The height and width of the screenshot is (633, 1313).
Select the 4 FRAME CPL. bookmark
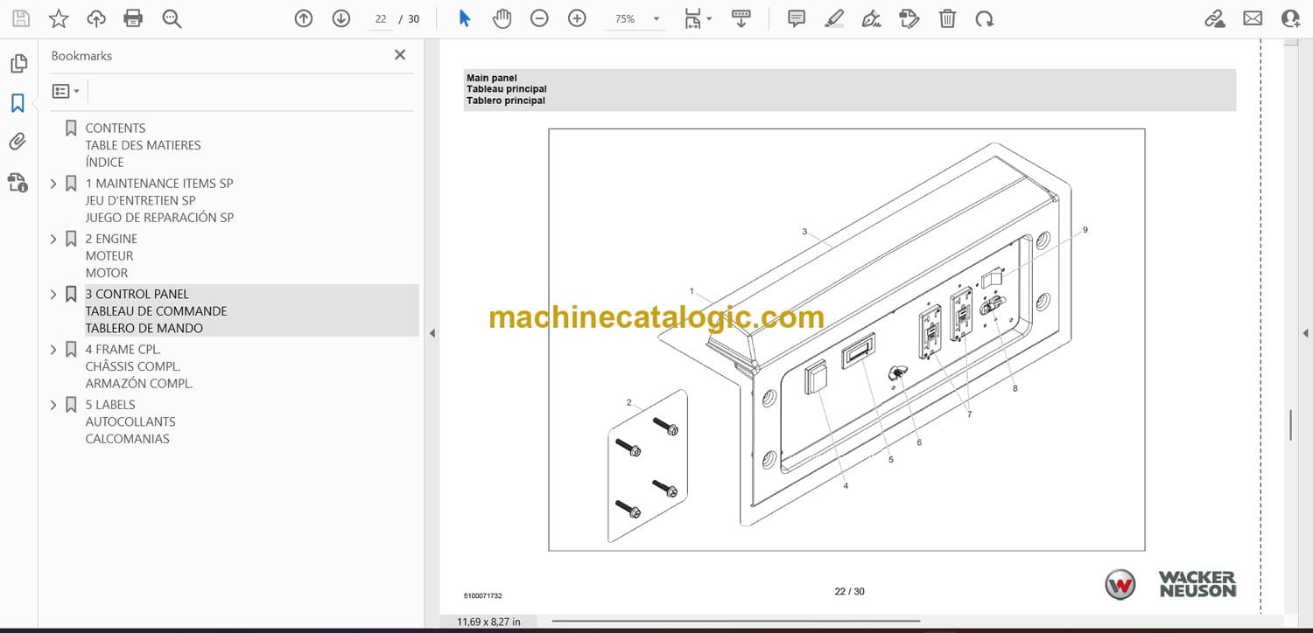point(138,366)
